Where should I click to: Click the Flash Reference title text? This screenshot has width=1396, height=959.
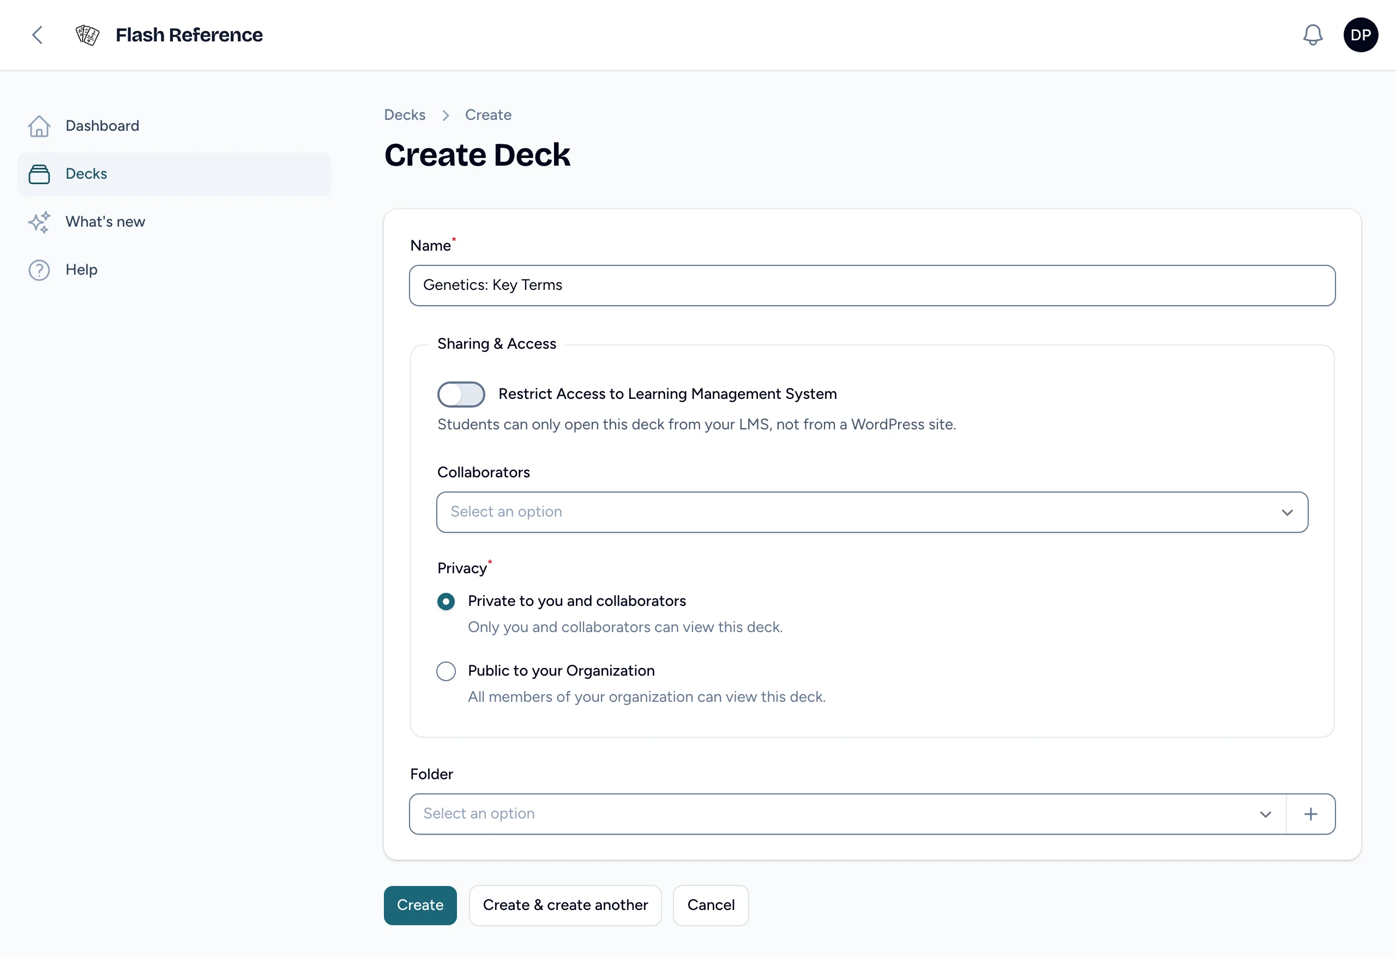(x=189, y=35)
